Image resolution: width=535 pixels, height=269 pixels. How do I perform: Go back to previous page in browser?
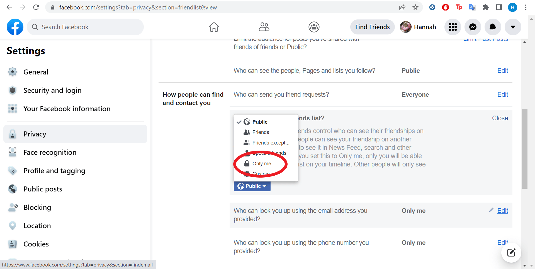click(9, 7)
